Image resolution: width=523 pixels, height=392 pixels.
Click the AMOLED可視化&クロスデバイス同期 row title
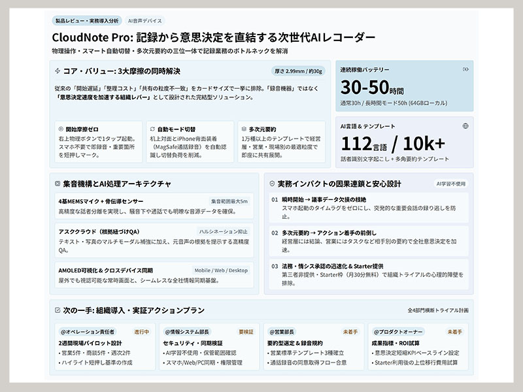105,270
